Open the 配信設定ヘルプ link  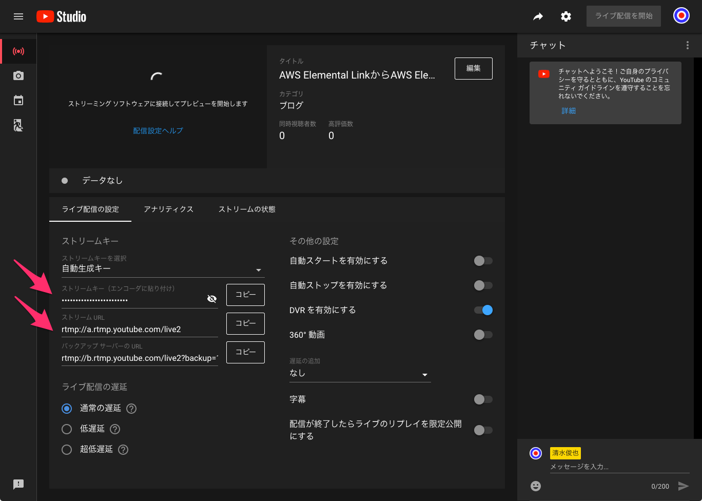(158, 131)
